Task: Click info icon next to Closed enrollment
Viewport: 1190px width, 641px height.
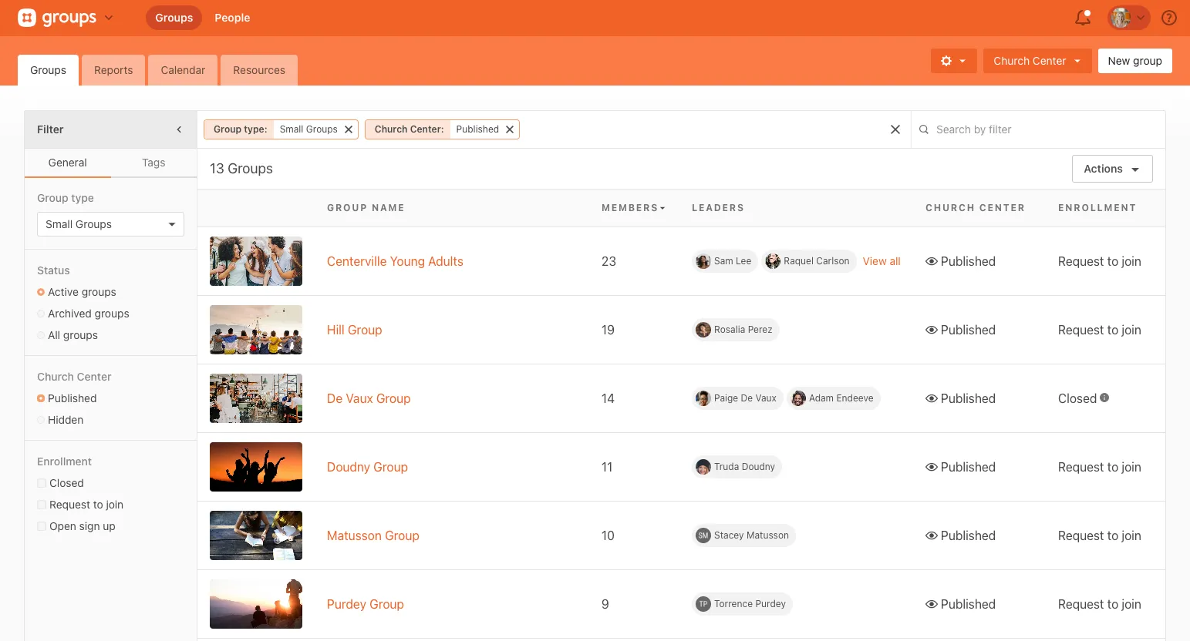Action: [x=1104, y=398]
